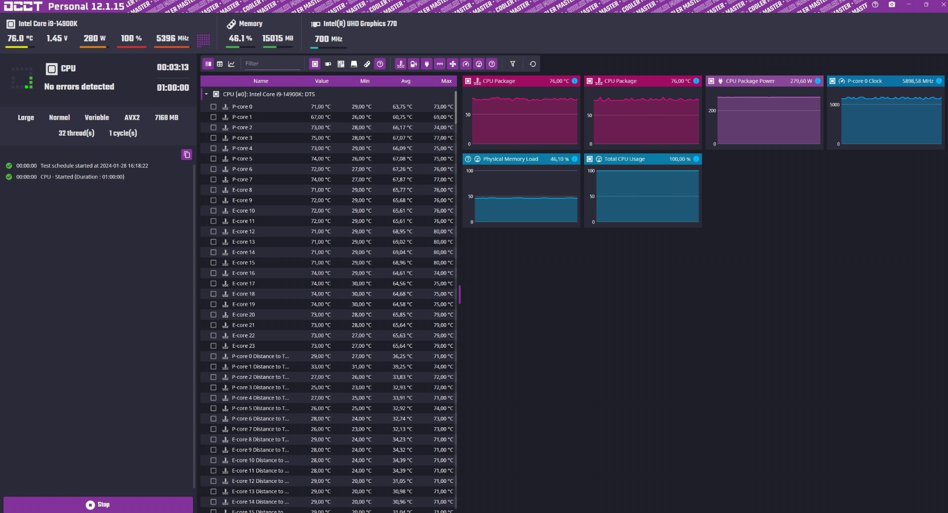Click the E-core 13 Distance row name

click(260, 491)
